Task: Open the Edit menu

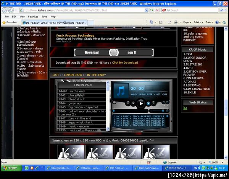Action: pos(14,16)
